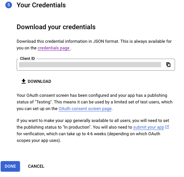
Task: Open the OAuth consent screen page link
Action: click(x=85, y=109)
